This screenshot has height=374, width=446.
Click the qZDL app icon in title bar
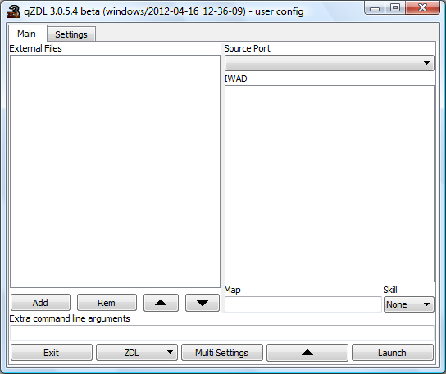(x=13, y=11)
